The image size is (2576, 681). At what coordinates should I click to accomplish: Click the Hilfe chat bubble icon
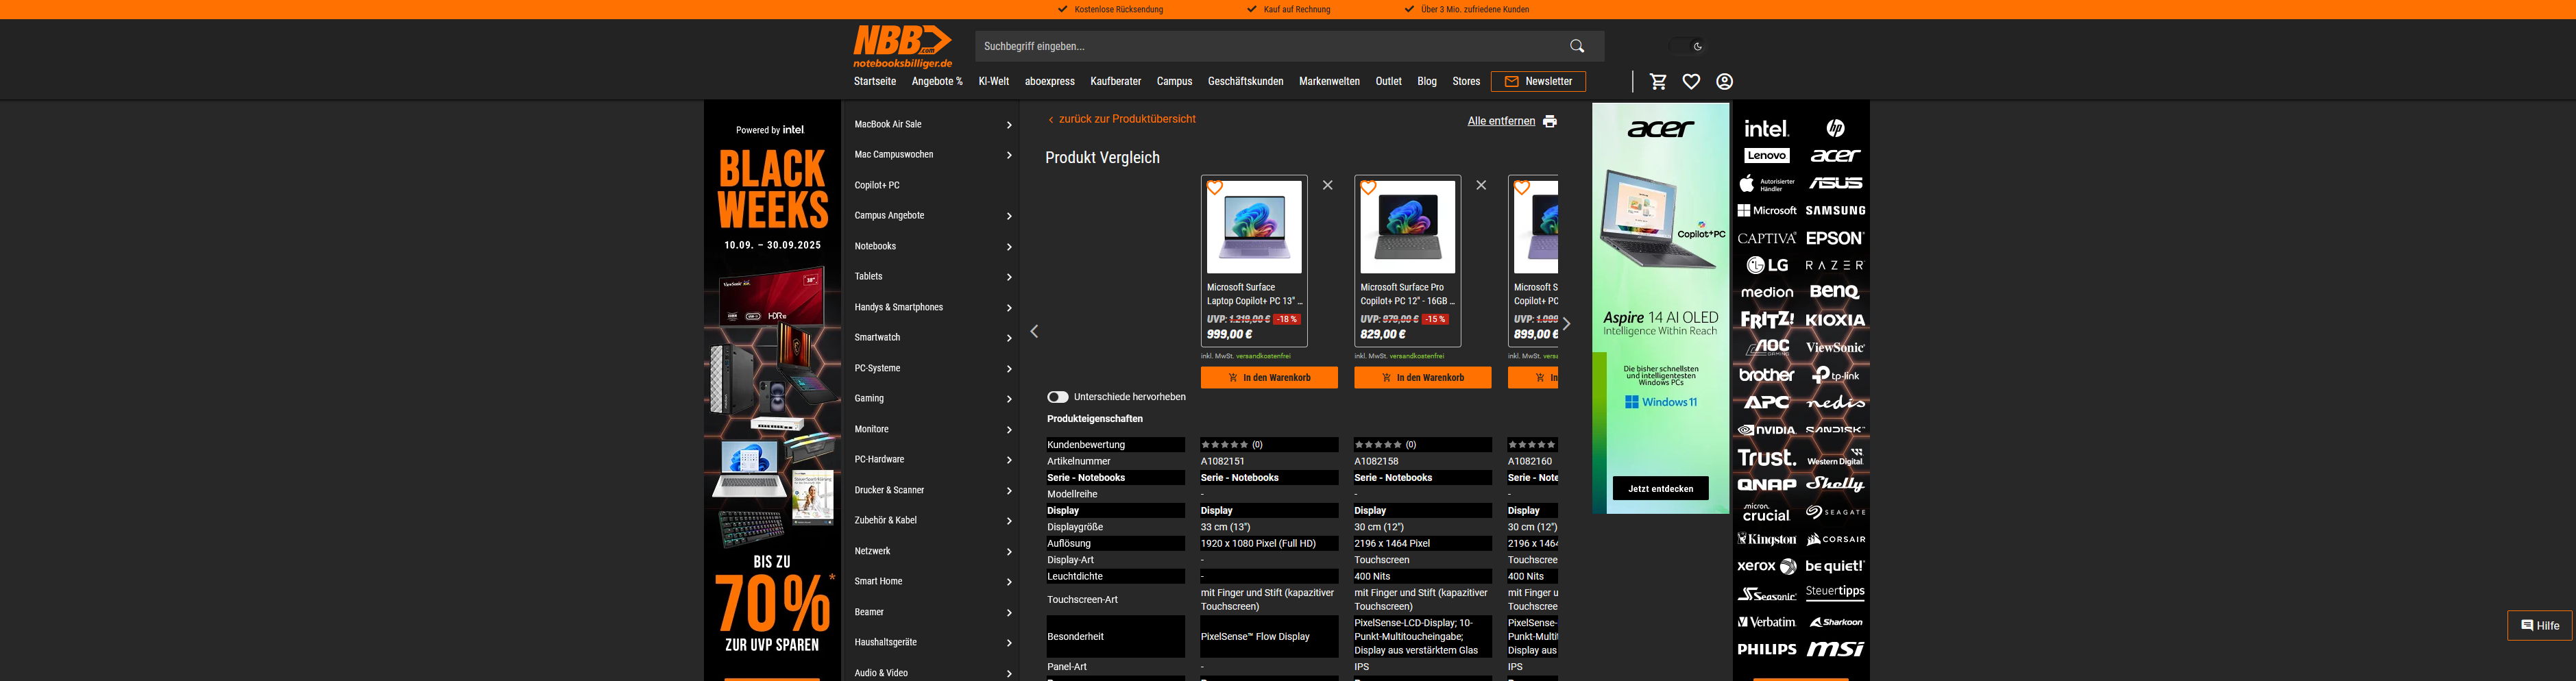point(2527,626)
